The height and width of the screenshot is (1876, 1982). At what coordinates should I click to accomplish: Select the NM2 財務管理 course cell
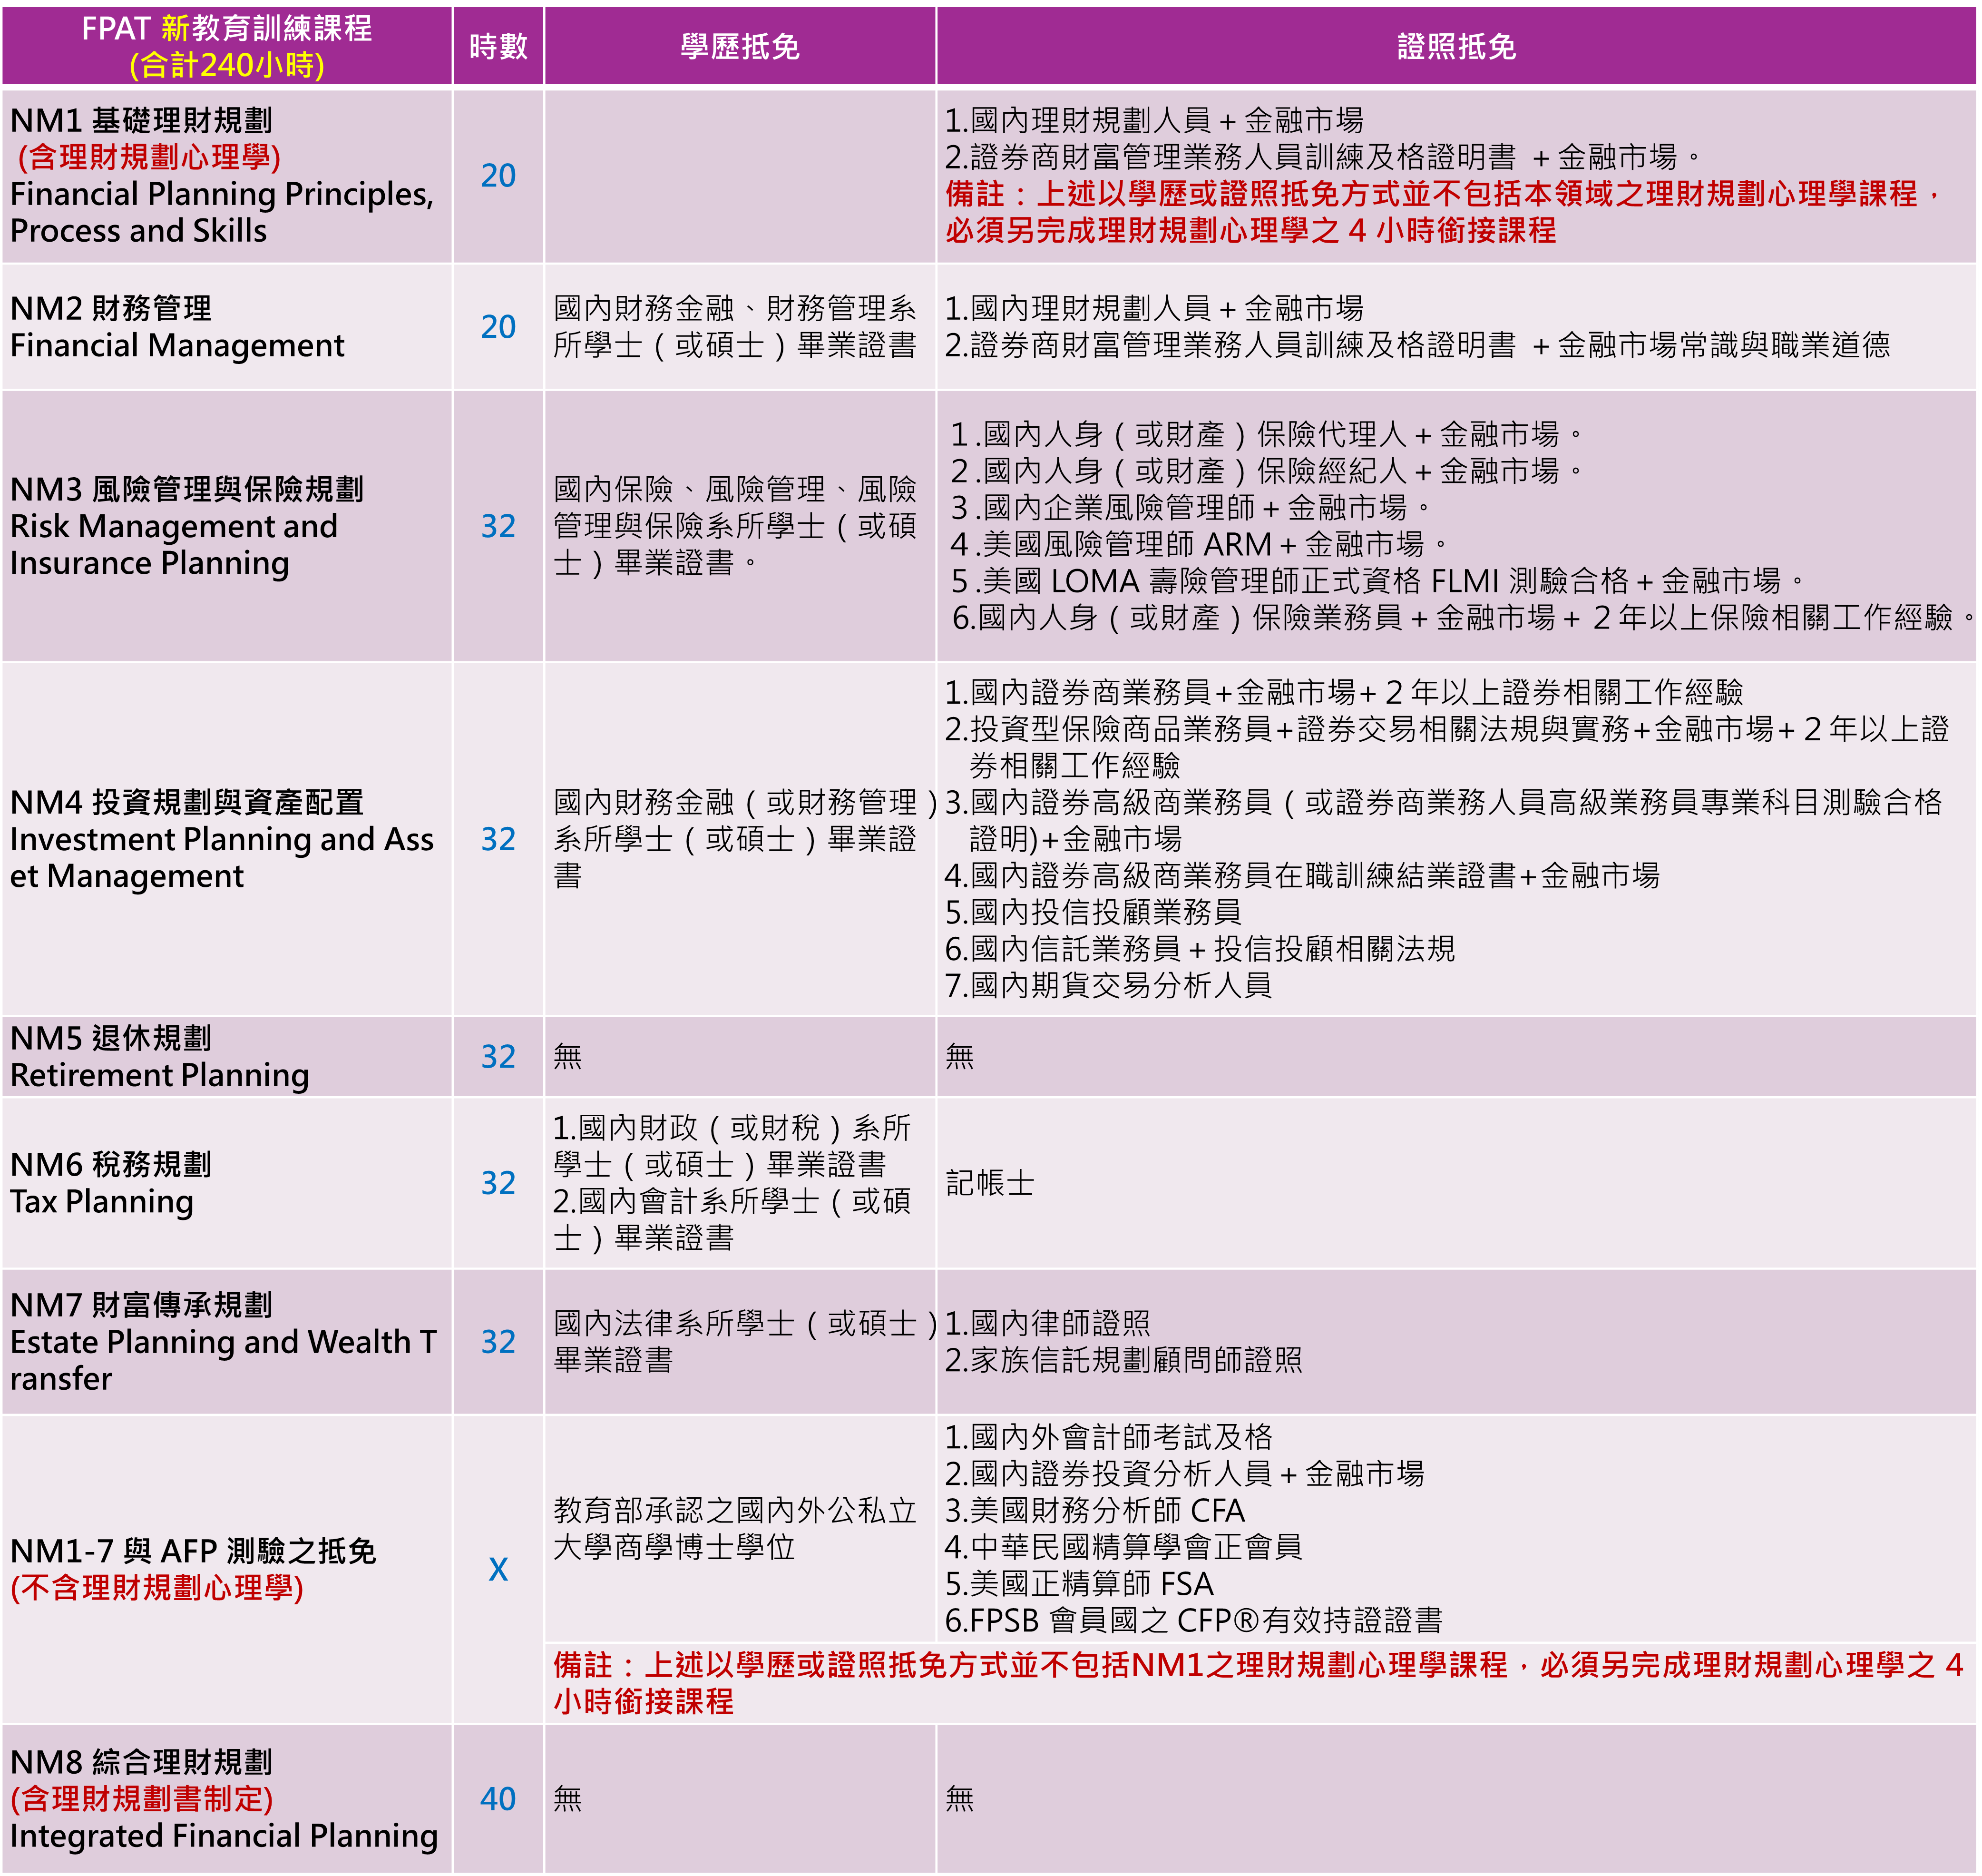(x=227, y=327)
